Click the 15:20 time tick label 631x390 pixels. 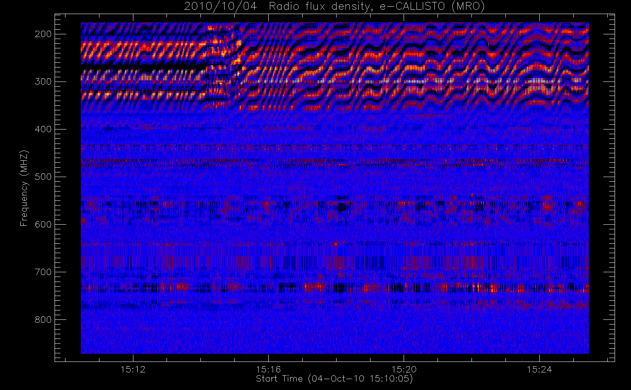click(404, 369)
